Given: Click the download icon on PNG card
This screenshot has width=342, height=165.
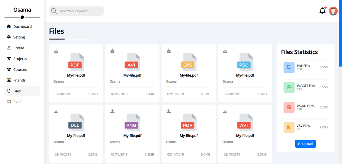Looking at the screenshot, I should click(x=112, y=111).
